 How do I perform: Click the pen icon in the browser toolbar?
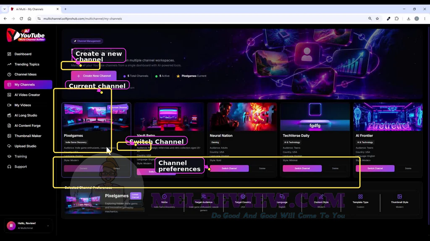coord(388,18)
